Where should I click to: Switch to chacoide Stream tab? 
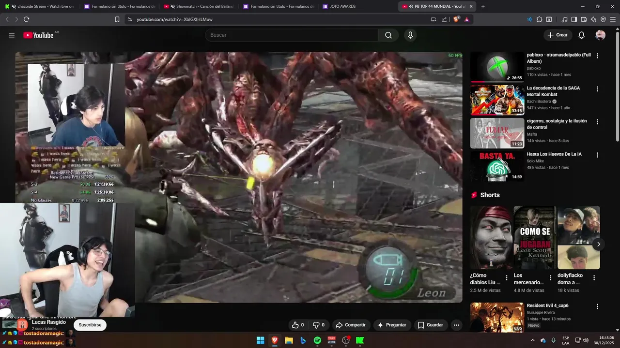(40, 6)
